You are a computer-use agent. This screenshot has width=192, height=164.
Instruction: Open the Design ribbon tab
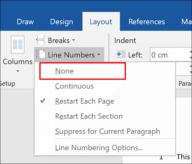pos(61,22)
